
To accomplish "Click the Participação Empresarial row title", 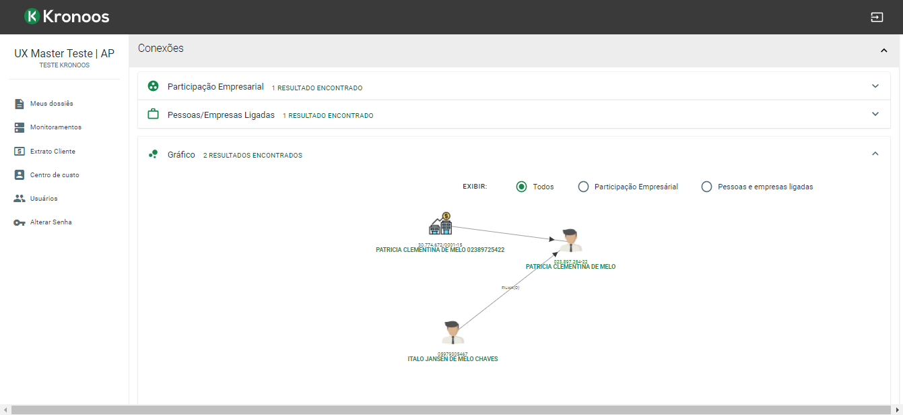I will pyautogui.click(x=215, y=87).
